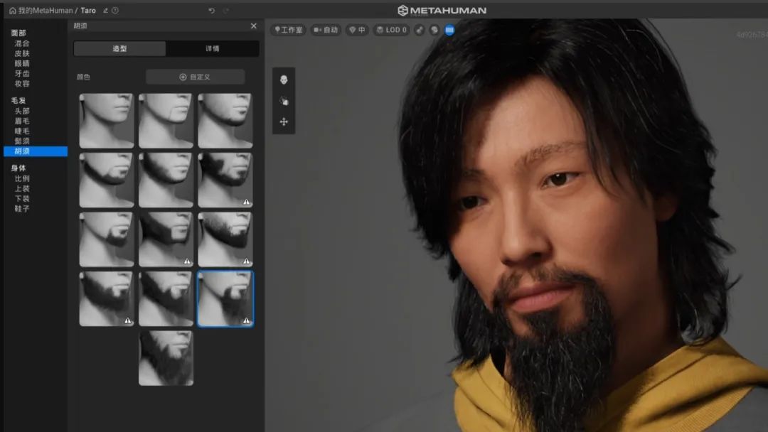Click the undo arrow icon
This screenshot has width=768, height=432.
pos(211,11)
